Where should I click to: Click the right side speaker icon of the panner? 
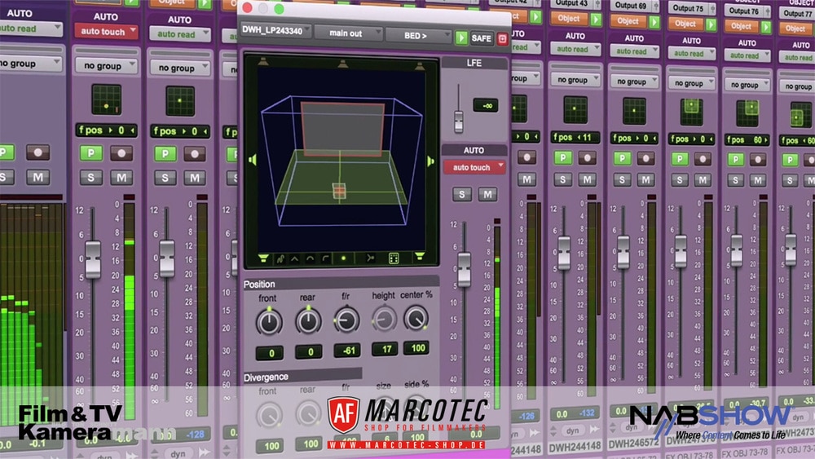point(430,161)
